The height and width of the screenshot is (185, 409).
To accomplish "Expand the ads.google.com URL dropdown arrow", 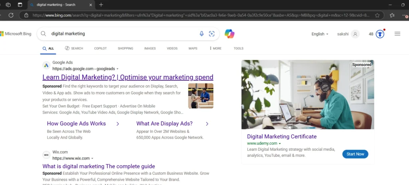I will [117, 69].
